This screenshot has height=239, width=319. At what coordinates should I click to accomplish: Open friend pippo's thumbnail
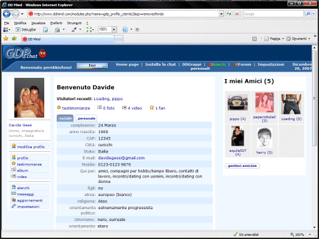(x=237, y=102)
